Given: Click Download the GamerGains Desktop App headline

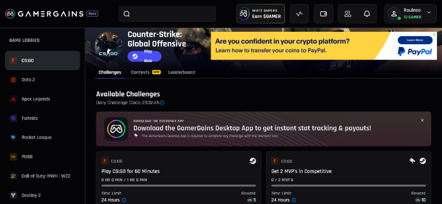Looking at the screenshot, I should coord(252,128).
